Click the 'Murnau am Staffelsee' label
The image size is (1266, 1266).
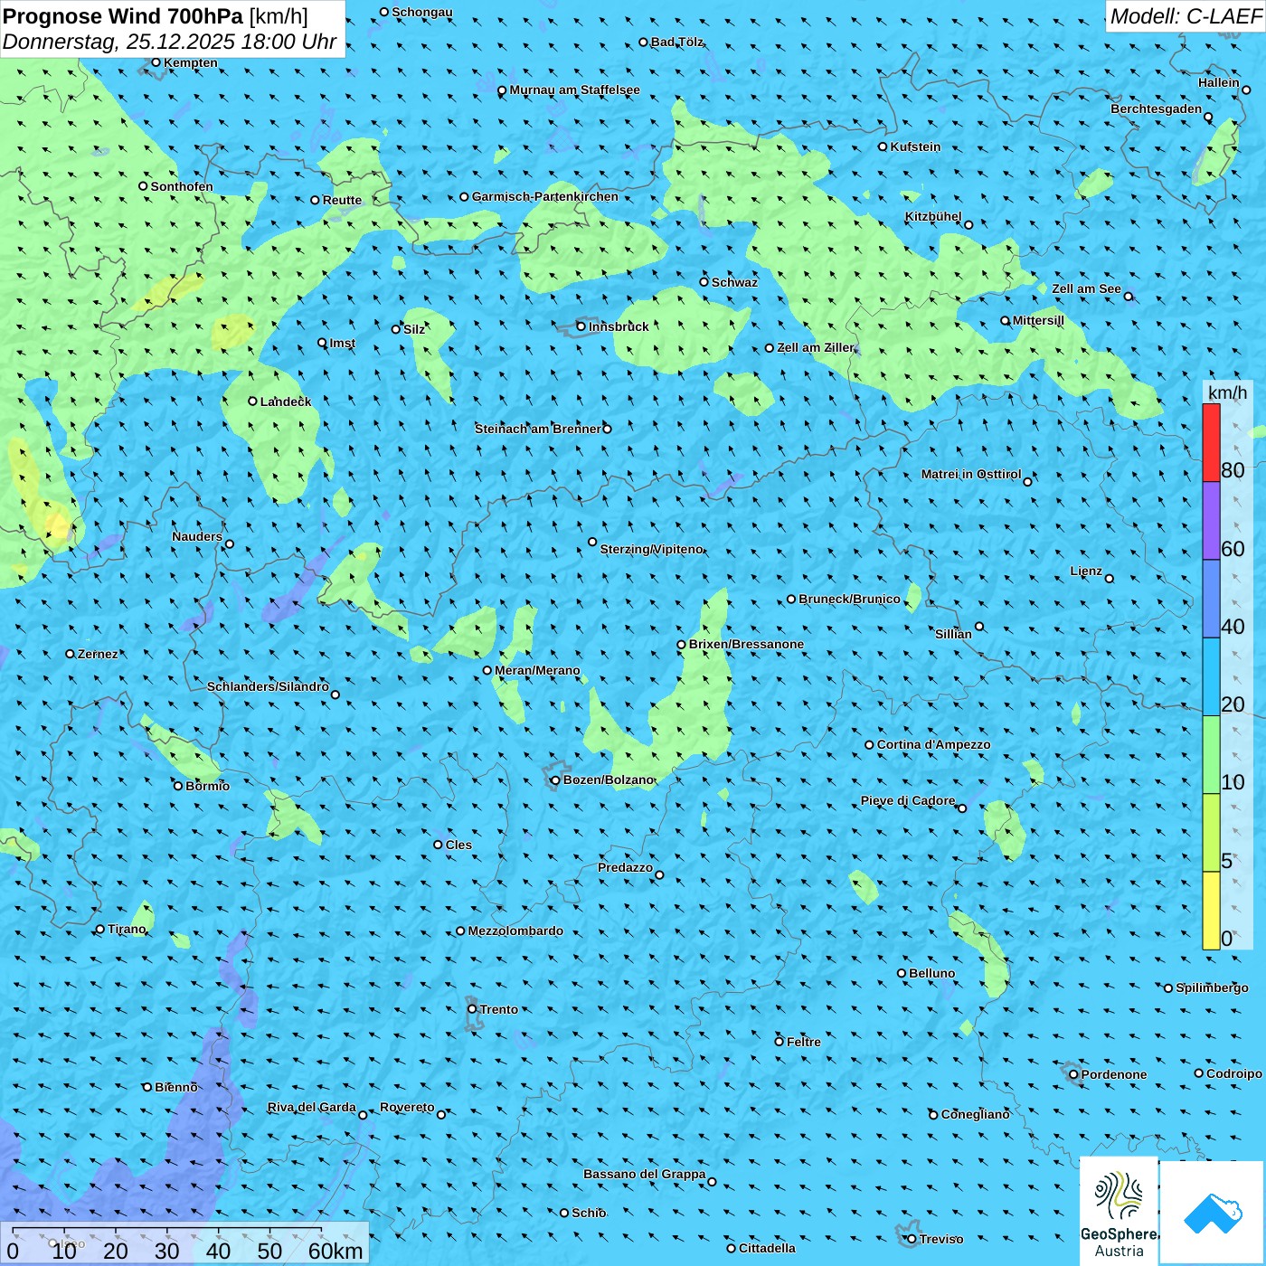[x=574, y=90]
